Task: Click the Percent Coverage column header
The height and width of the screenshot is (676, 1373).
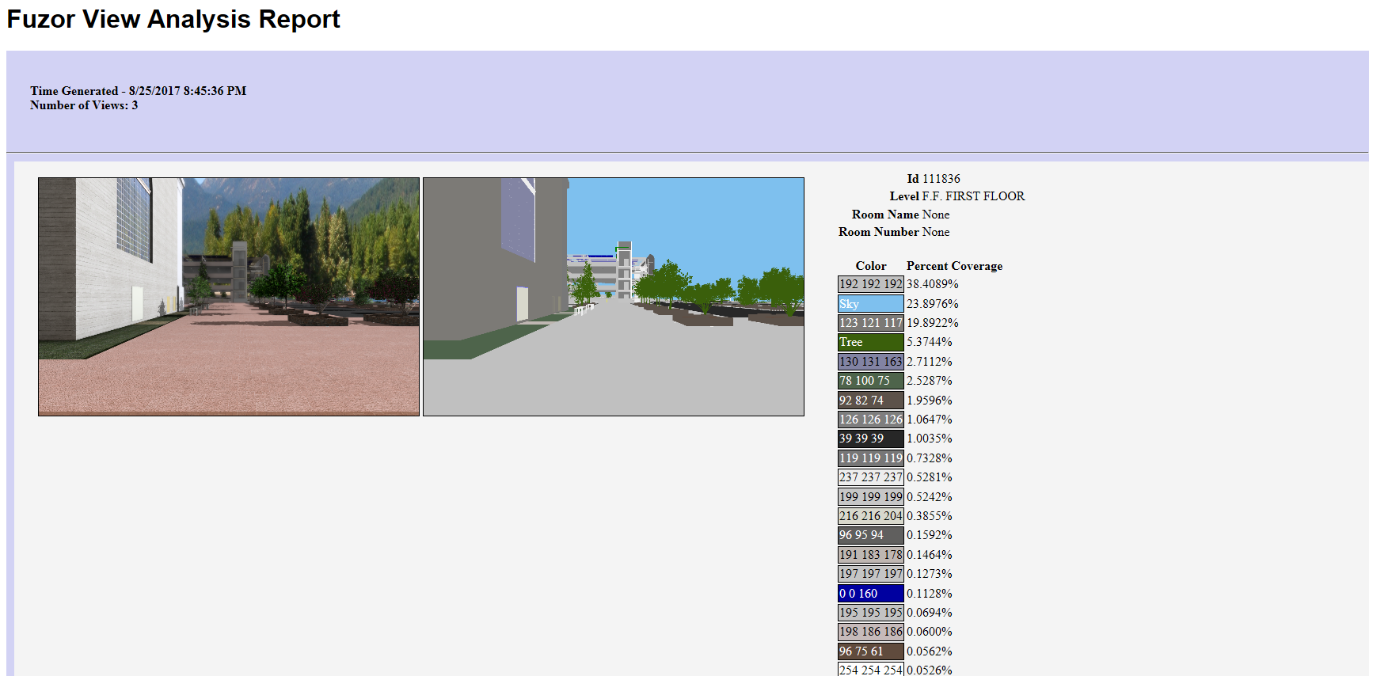Action: (954, 266)
